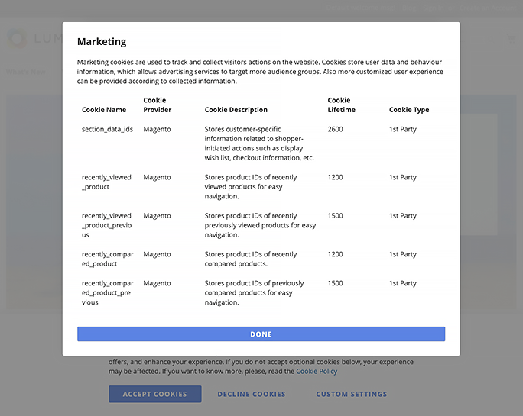523x416 pixels.
Task: Choose Decline Cookies
Action: (x=251, y=394)
